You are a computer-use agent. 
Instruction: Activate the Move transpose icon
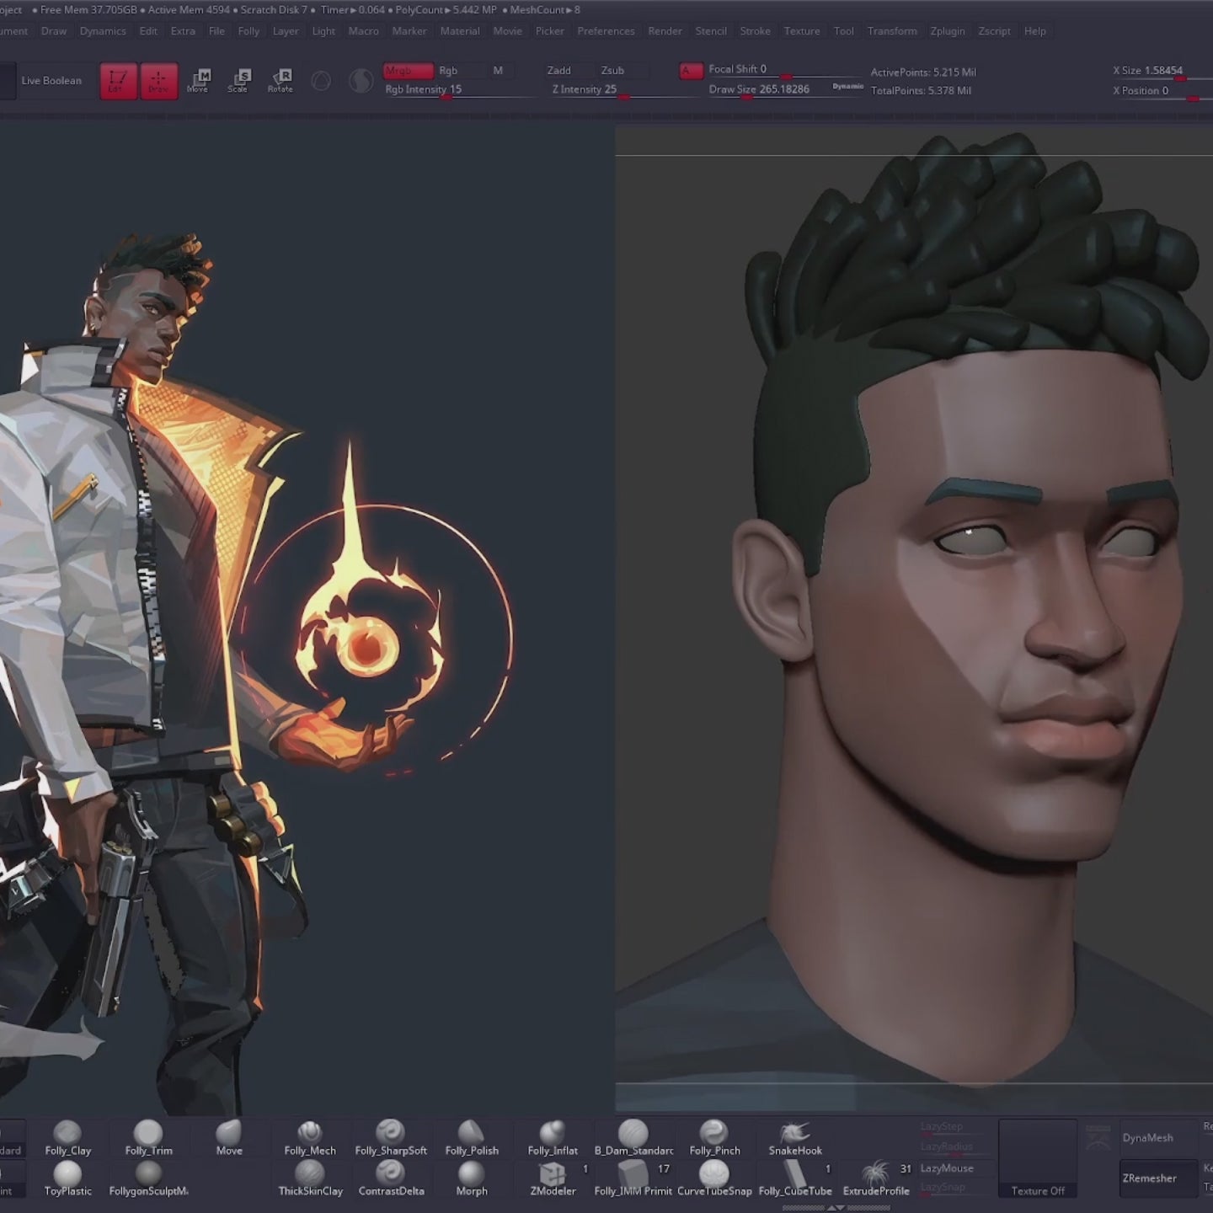(x=199, y=81)
